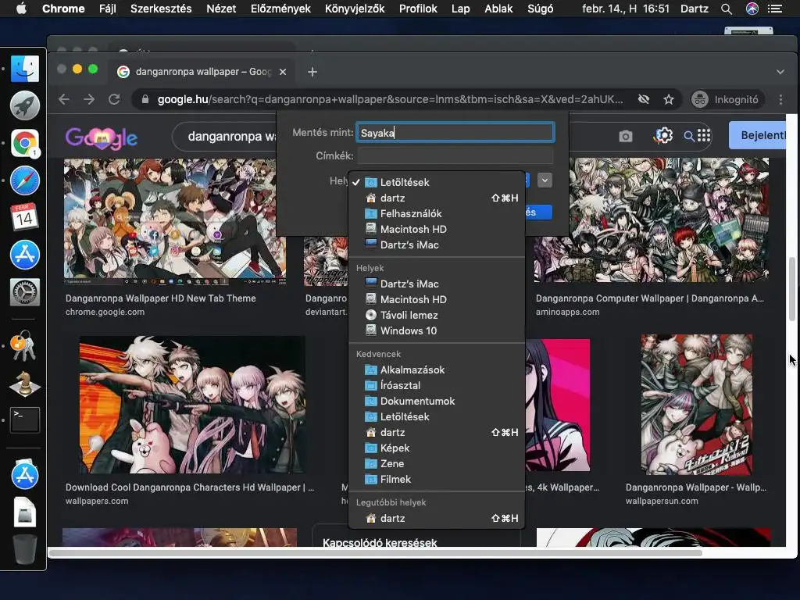The width and height of the screenshot is (800, 600).
Task: Open the Fájl menu
Action: tap(108, 9)
